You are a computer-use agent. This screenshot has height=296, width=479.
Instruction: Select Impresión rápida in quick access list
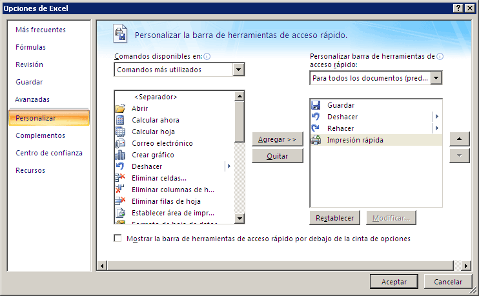click(376, 140)
